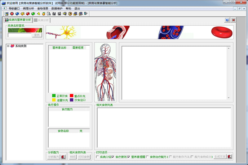Click the magnifier document preview toolbar icon

[x=49, y=14]
